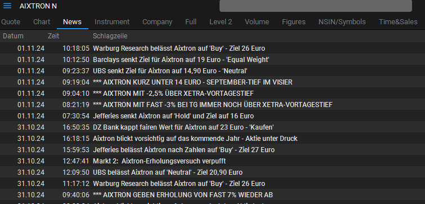Open the Figures tab
The height and width of the screenshot is (204, 425).
point(293,22)
